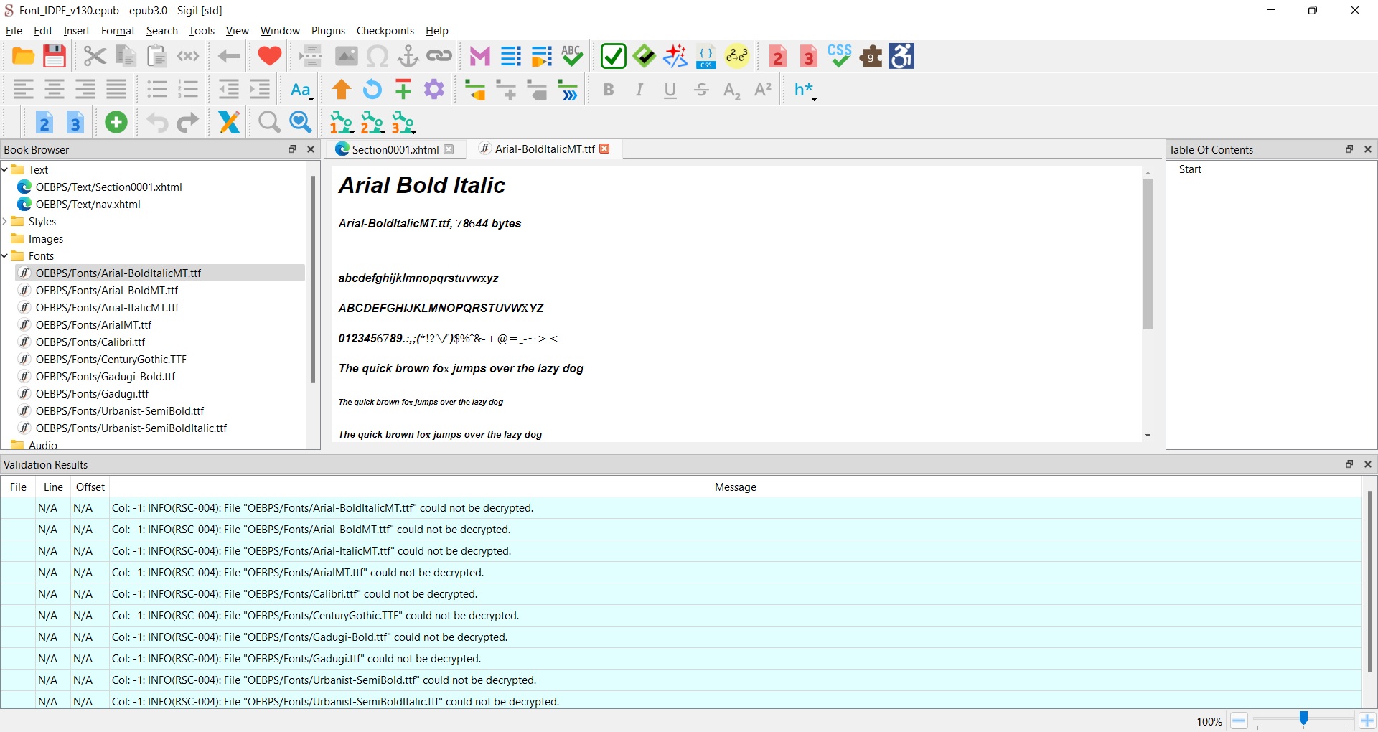Click the Offset column header
Image resolution: width=1378 pixels, height=732 pixels.
90,487
